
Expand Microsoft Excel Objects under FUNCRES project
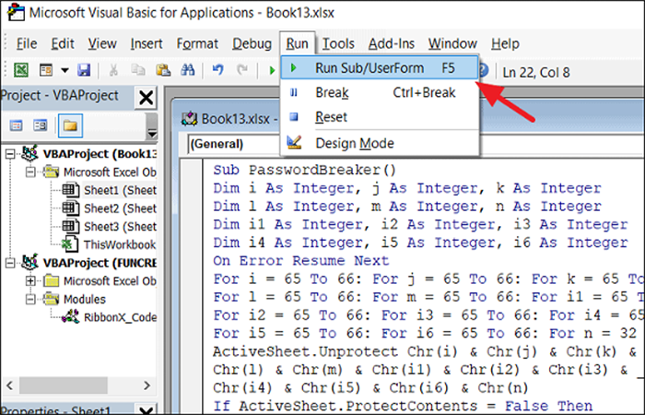click(30, 281)
